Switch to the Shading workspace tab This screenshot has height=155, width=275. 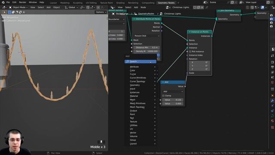coord(120,3)
